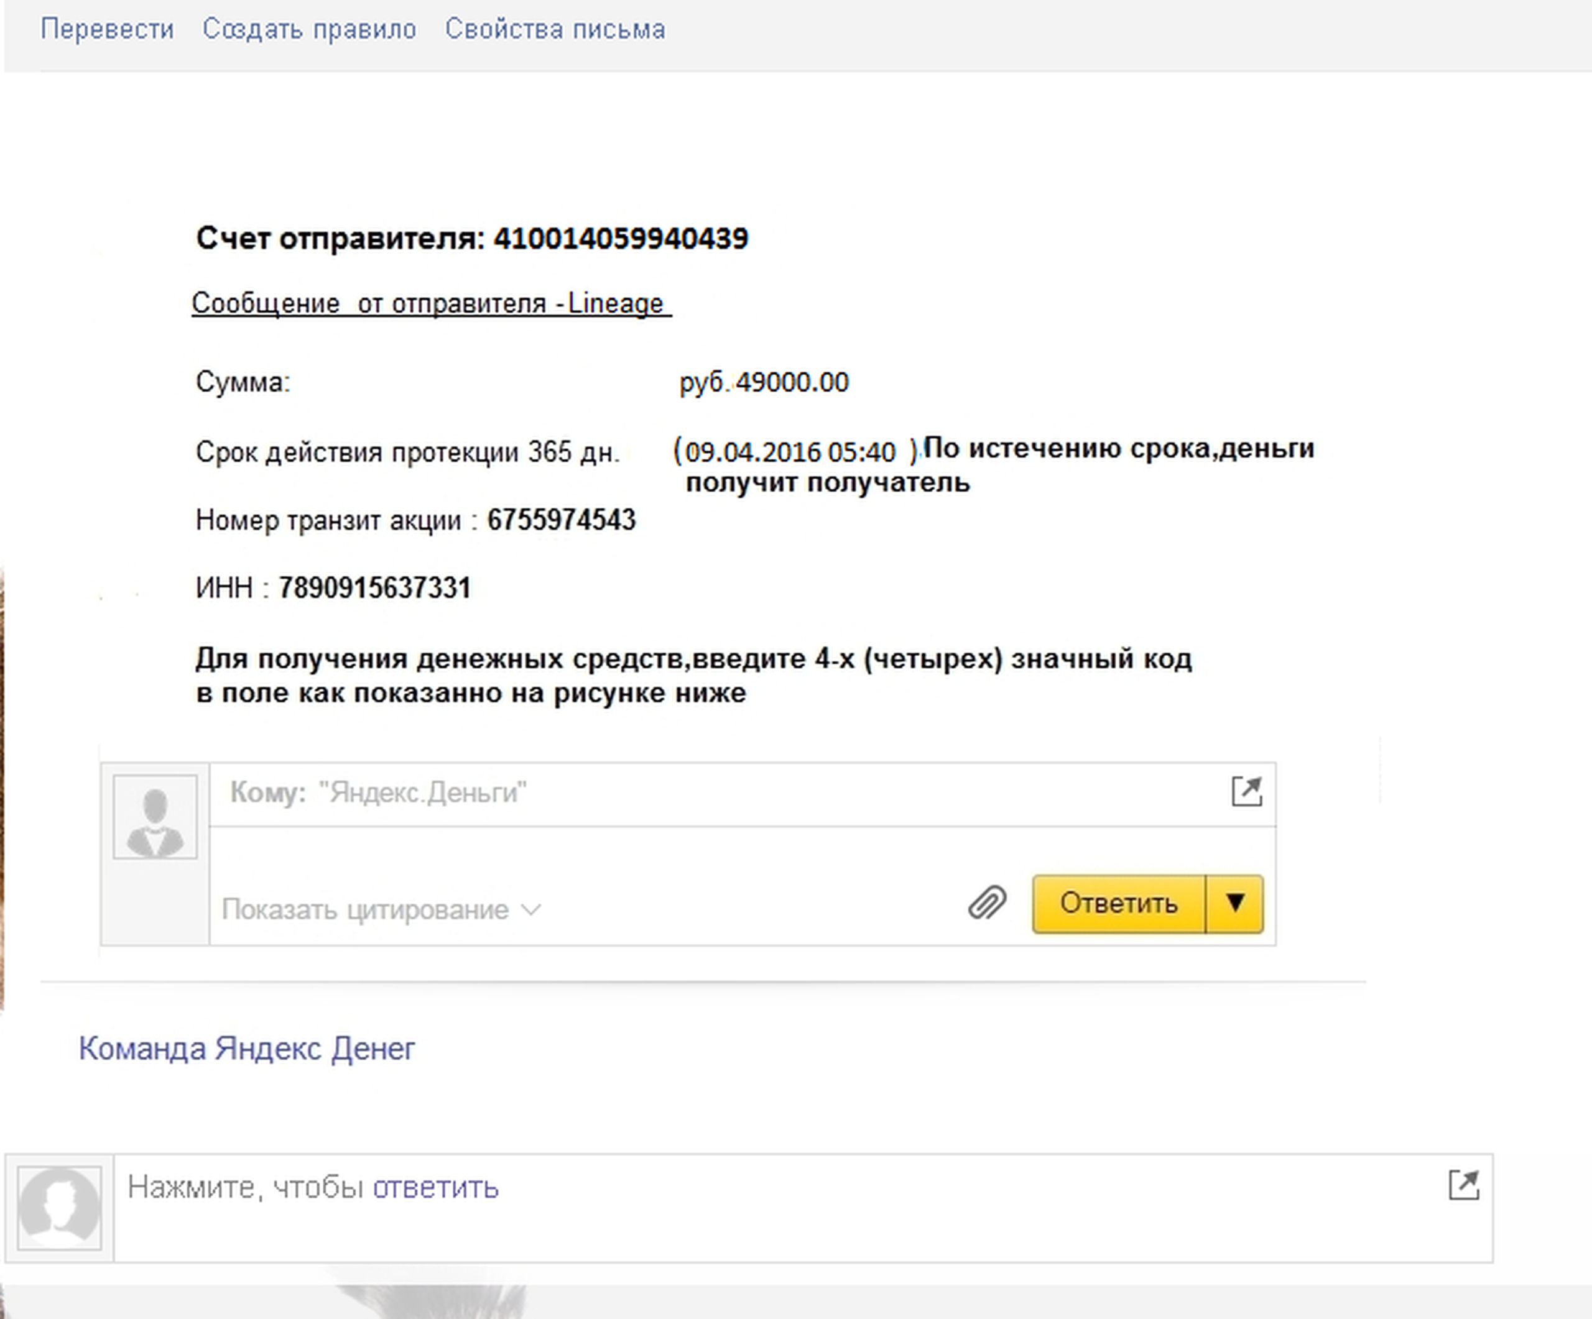
Task: Click the amount руб. 49000.00
Action: 764,382
